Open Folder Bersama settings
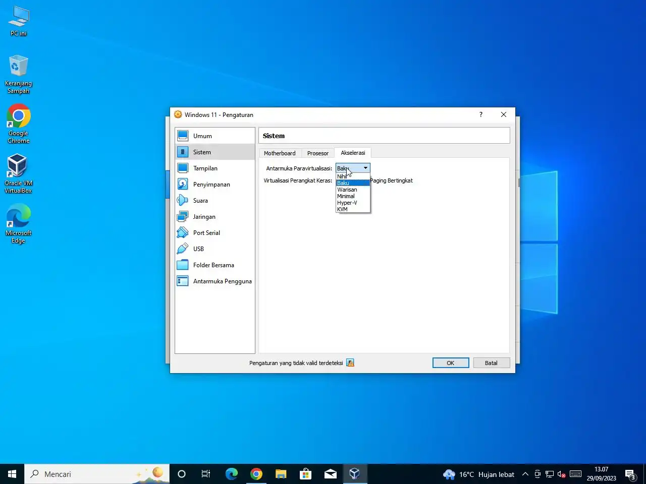 (x=215, y=265)
